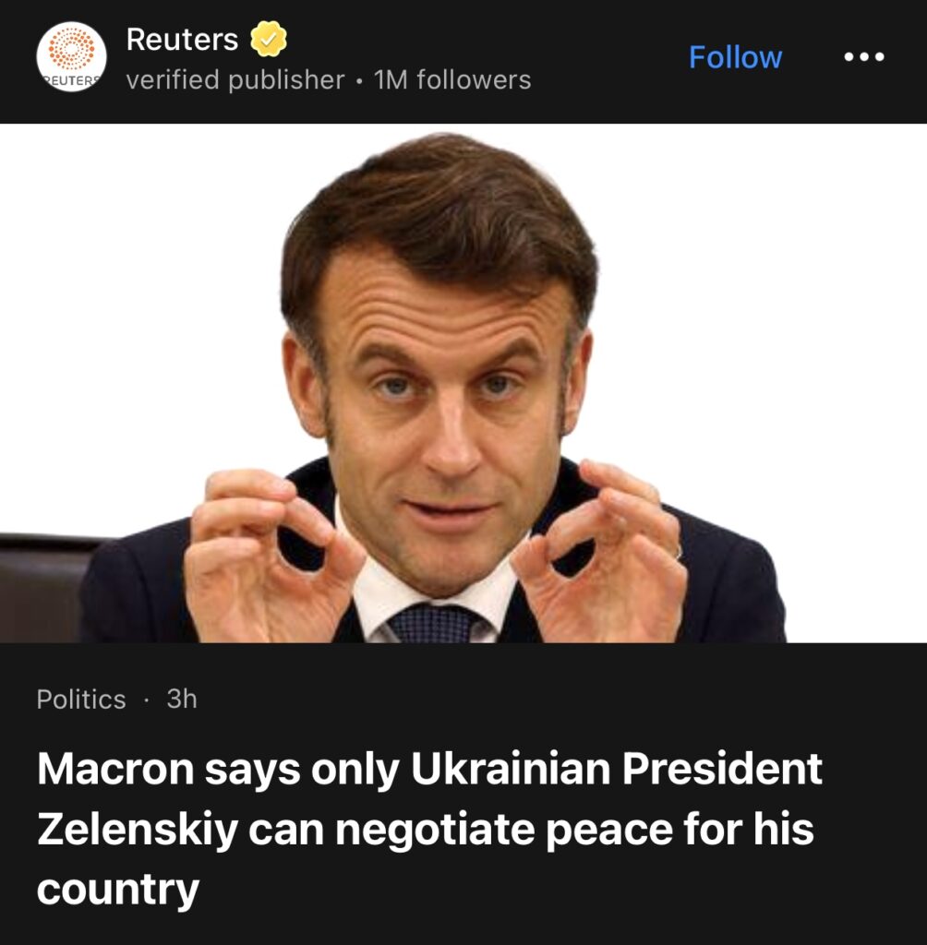Image resolution: width=927 pixels, height=945 pixels.
Task: Tap the blue tie in the photo
Action: point(434,623)
